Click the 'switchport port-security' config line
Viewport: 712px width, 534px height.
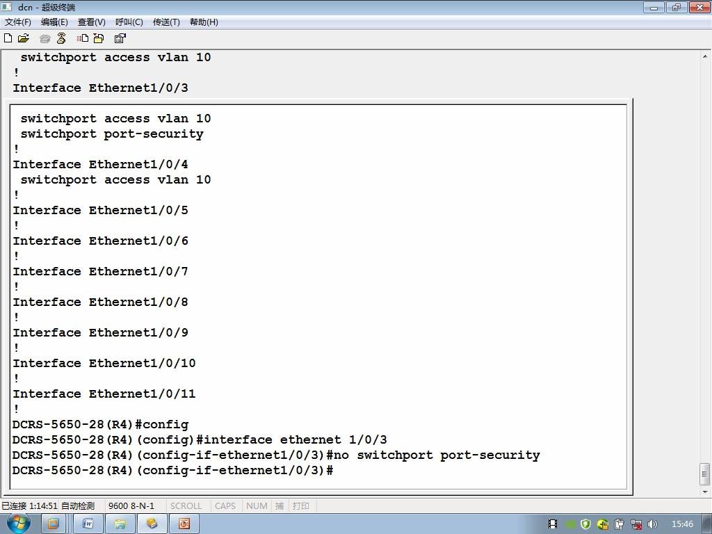[112, 134]
